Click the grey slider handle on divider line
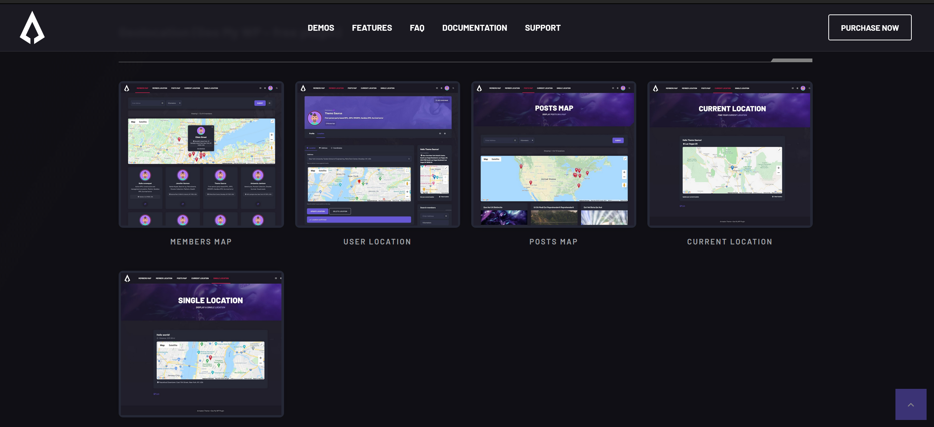This screenshot has width=934, height=427. tap(792, 60)
